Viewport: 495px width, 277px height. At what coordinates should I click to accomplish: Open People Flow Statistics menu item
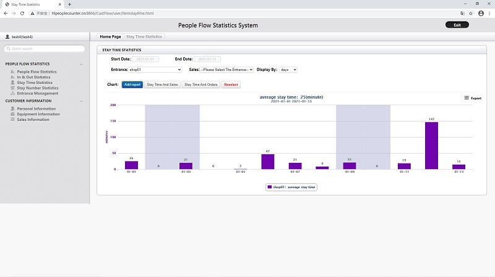coord(37,72)
